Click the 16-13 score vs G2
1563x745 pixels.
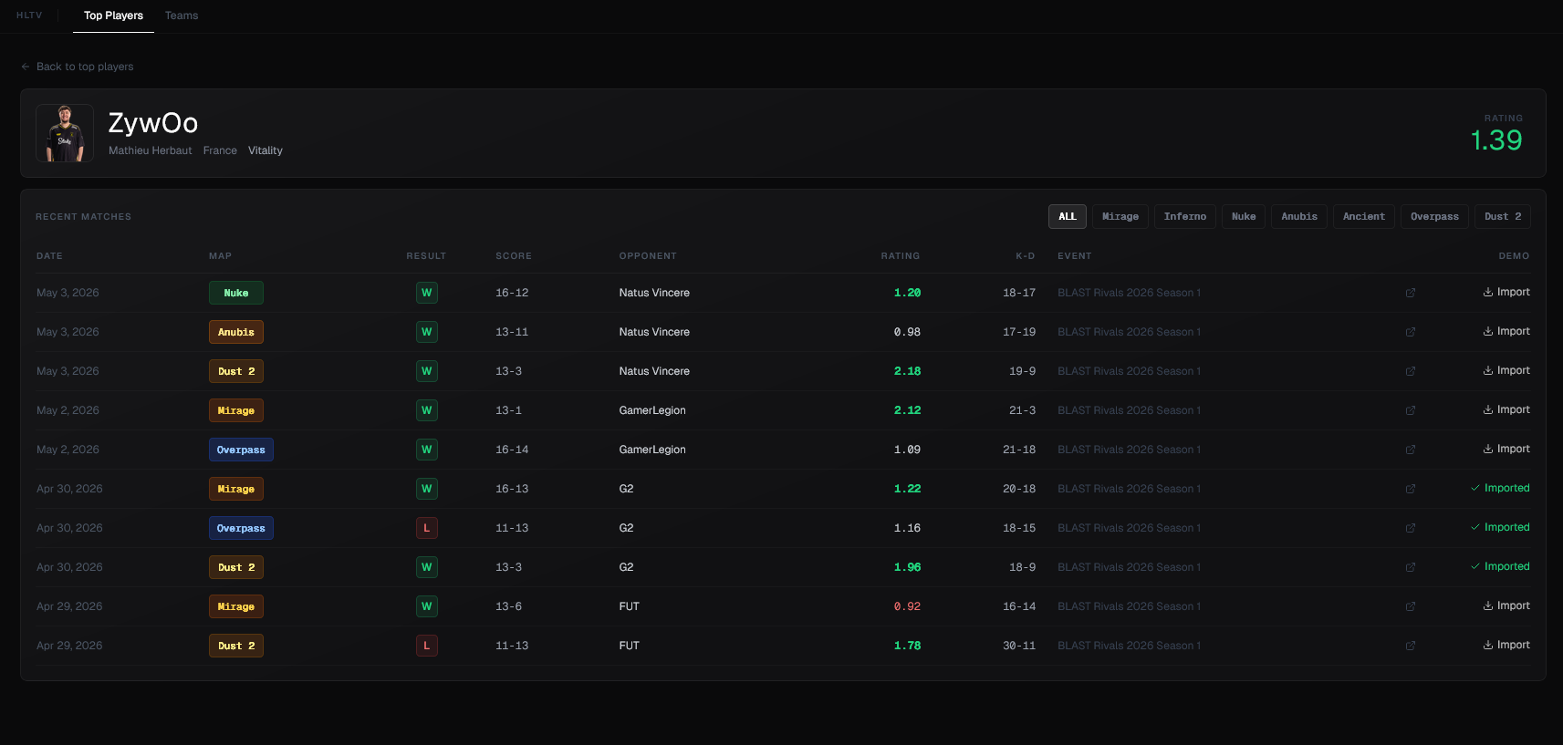[512, 489]
